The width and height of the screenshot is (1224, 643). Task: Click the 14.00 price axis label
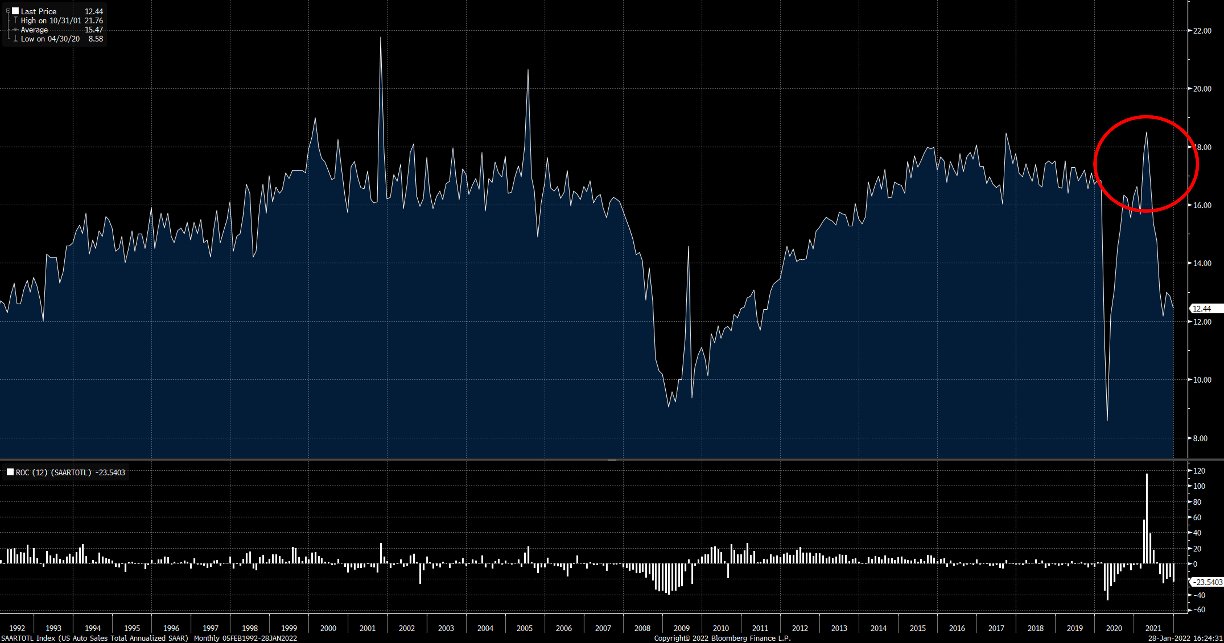click(x=1202, y=263)
